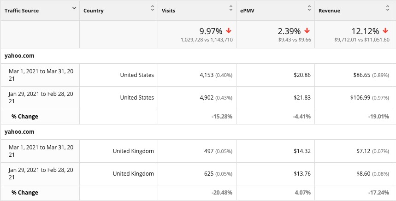
Task: Click the Revenue column sort arrows
Action: point(388,8)
